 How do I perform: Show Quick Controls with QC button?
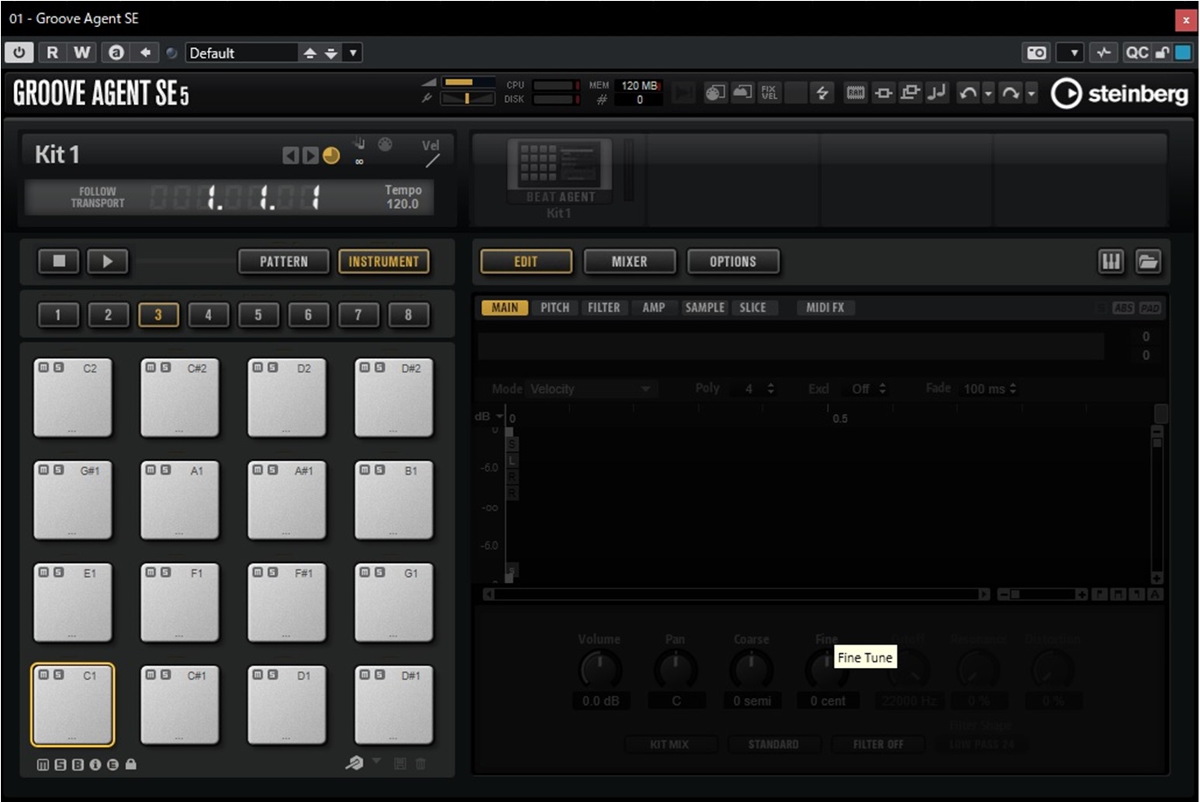(x=1136, y=53)
